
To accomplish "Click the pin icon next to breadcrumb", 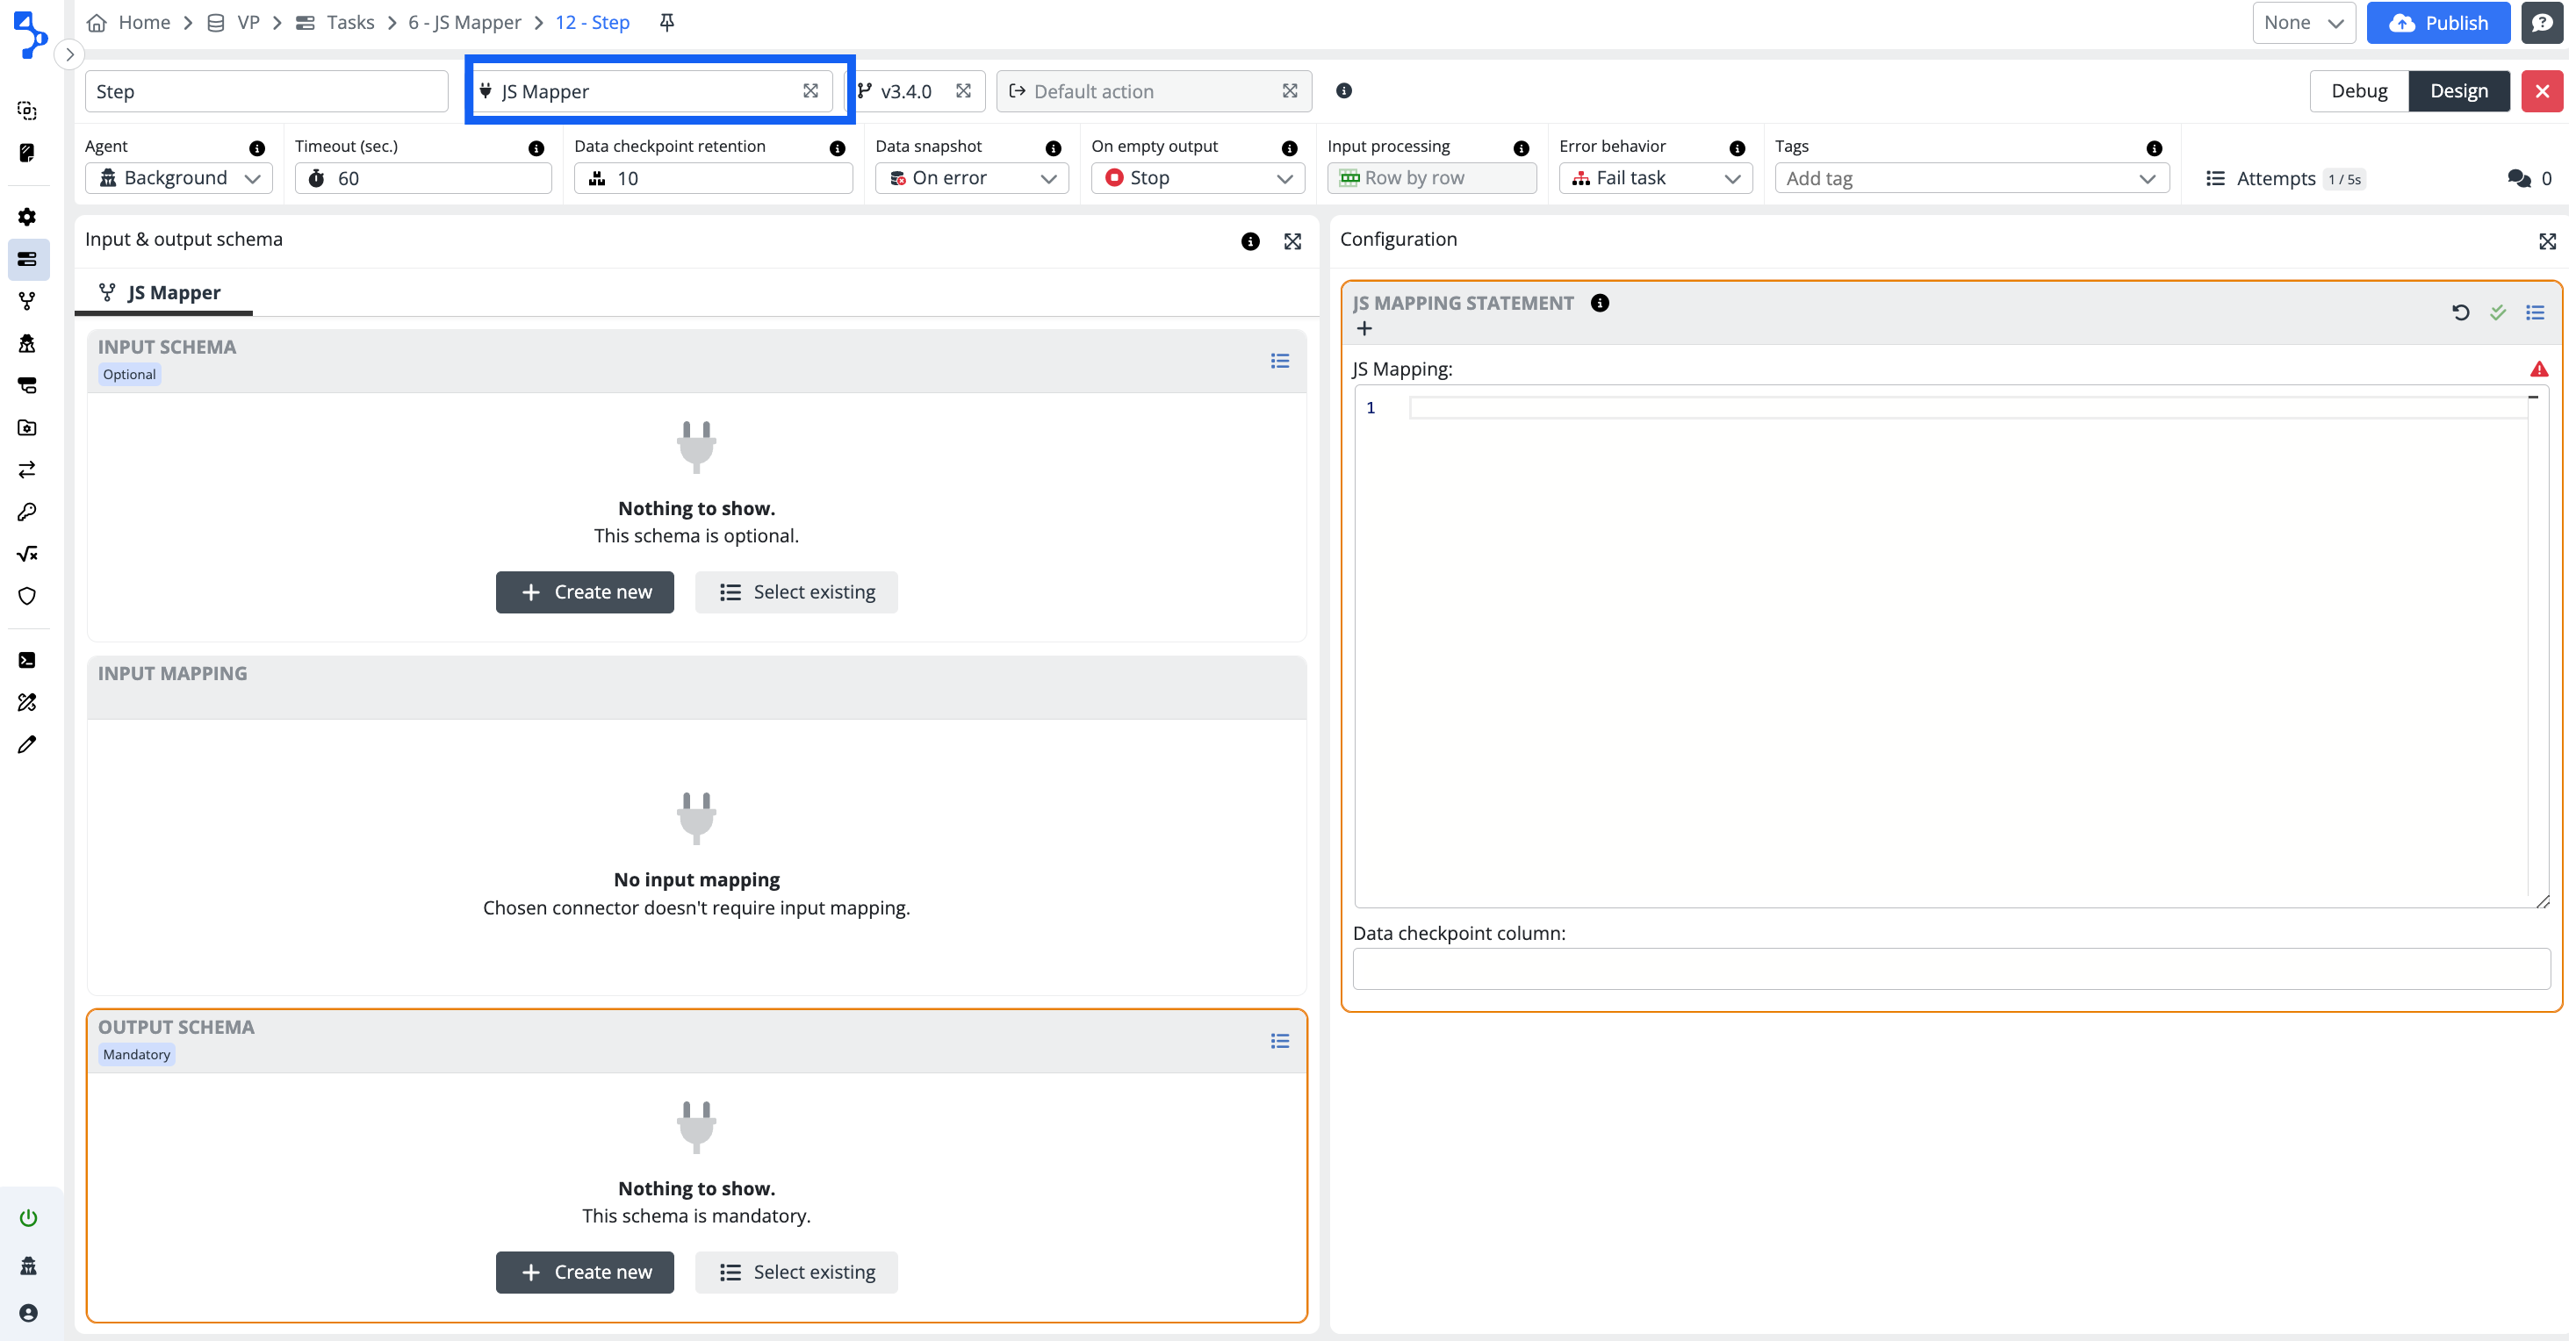I will 667,22.
